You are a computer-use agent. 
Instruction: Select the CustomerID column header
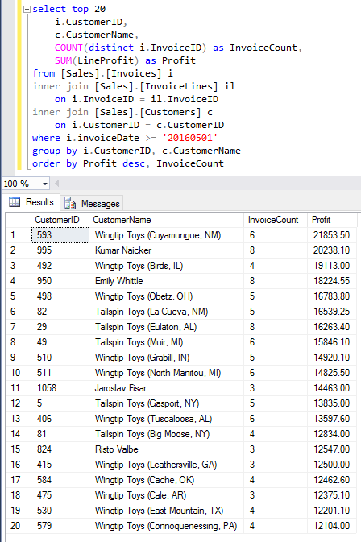(60, 220)
